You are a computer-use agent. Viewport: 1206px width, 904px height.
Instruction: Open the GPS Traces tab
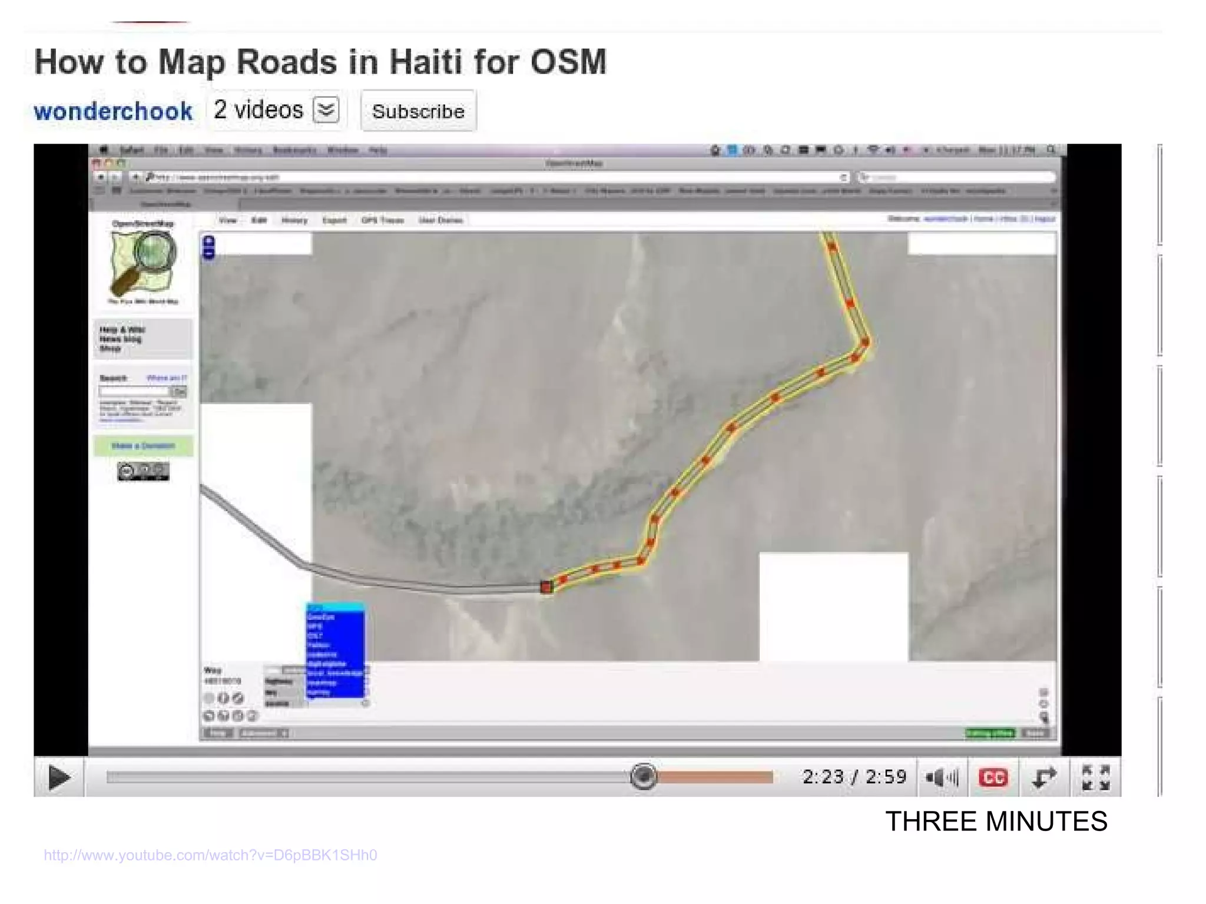(x=382, y=220)
